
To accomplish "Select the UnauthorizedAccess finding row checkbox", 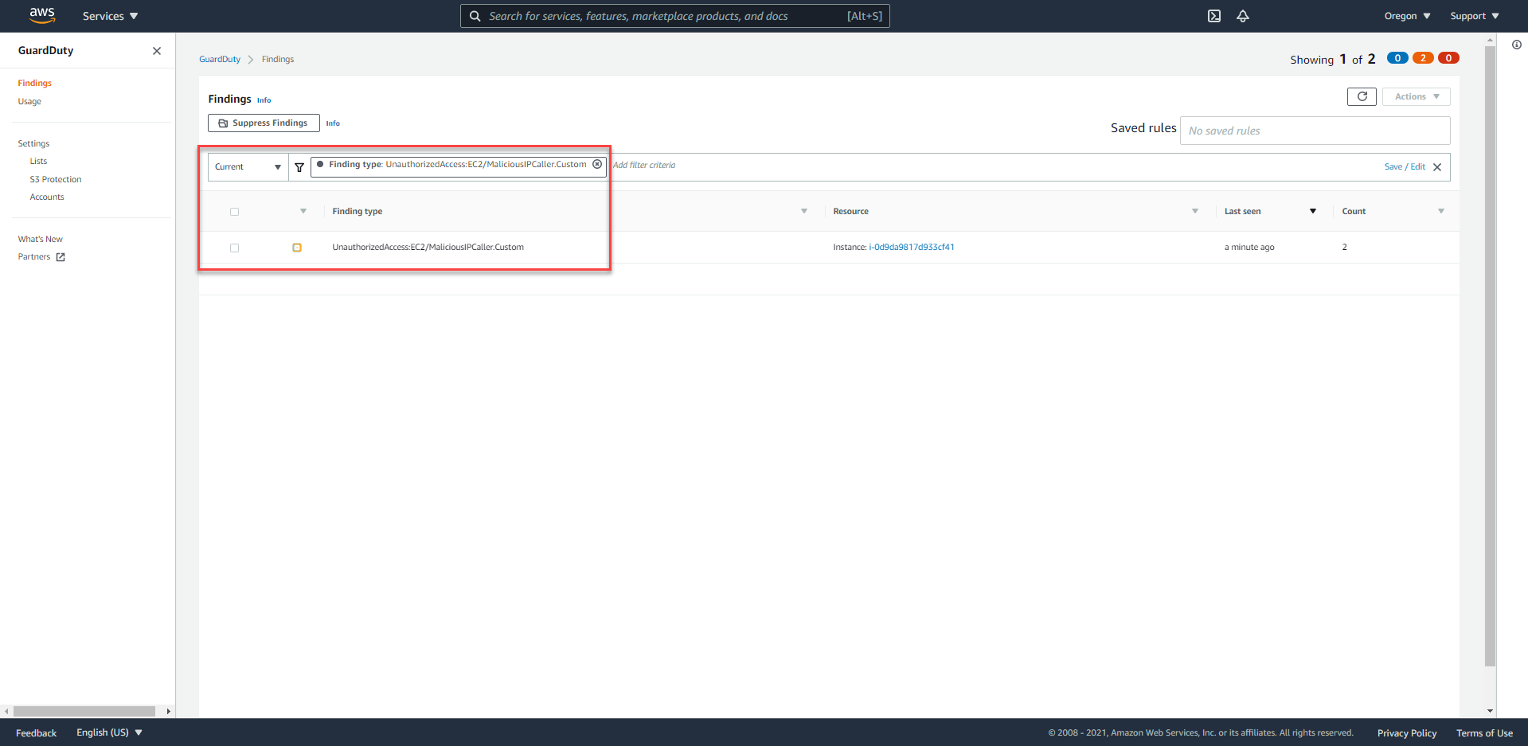I will [234, 248].
